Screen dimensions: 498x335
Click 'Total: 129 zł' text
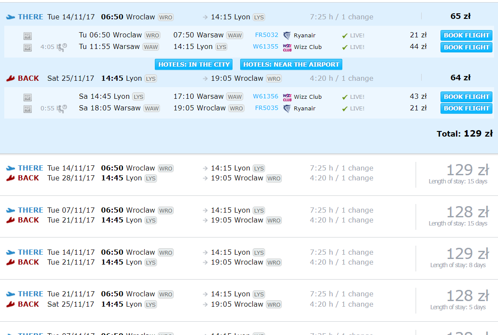[x=465, y=134]
